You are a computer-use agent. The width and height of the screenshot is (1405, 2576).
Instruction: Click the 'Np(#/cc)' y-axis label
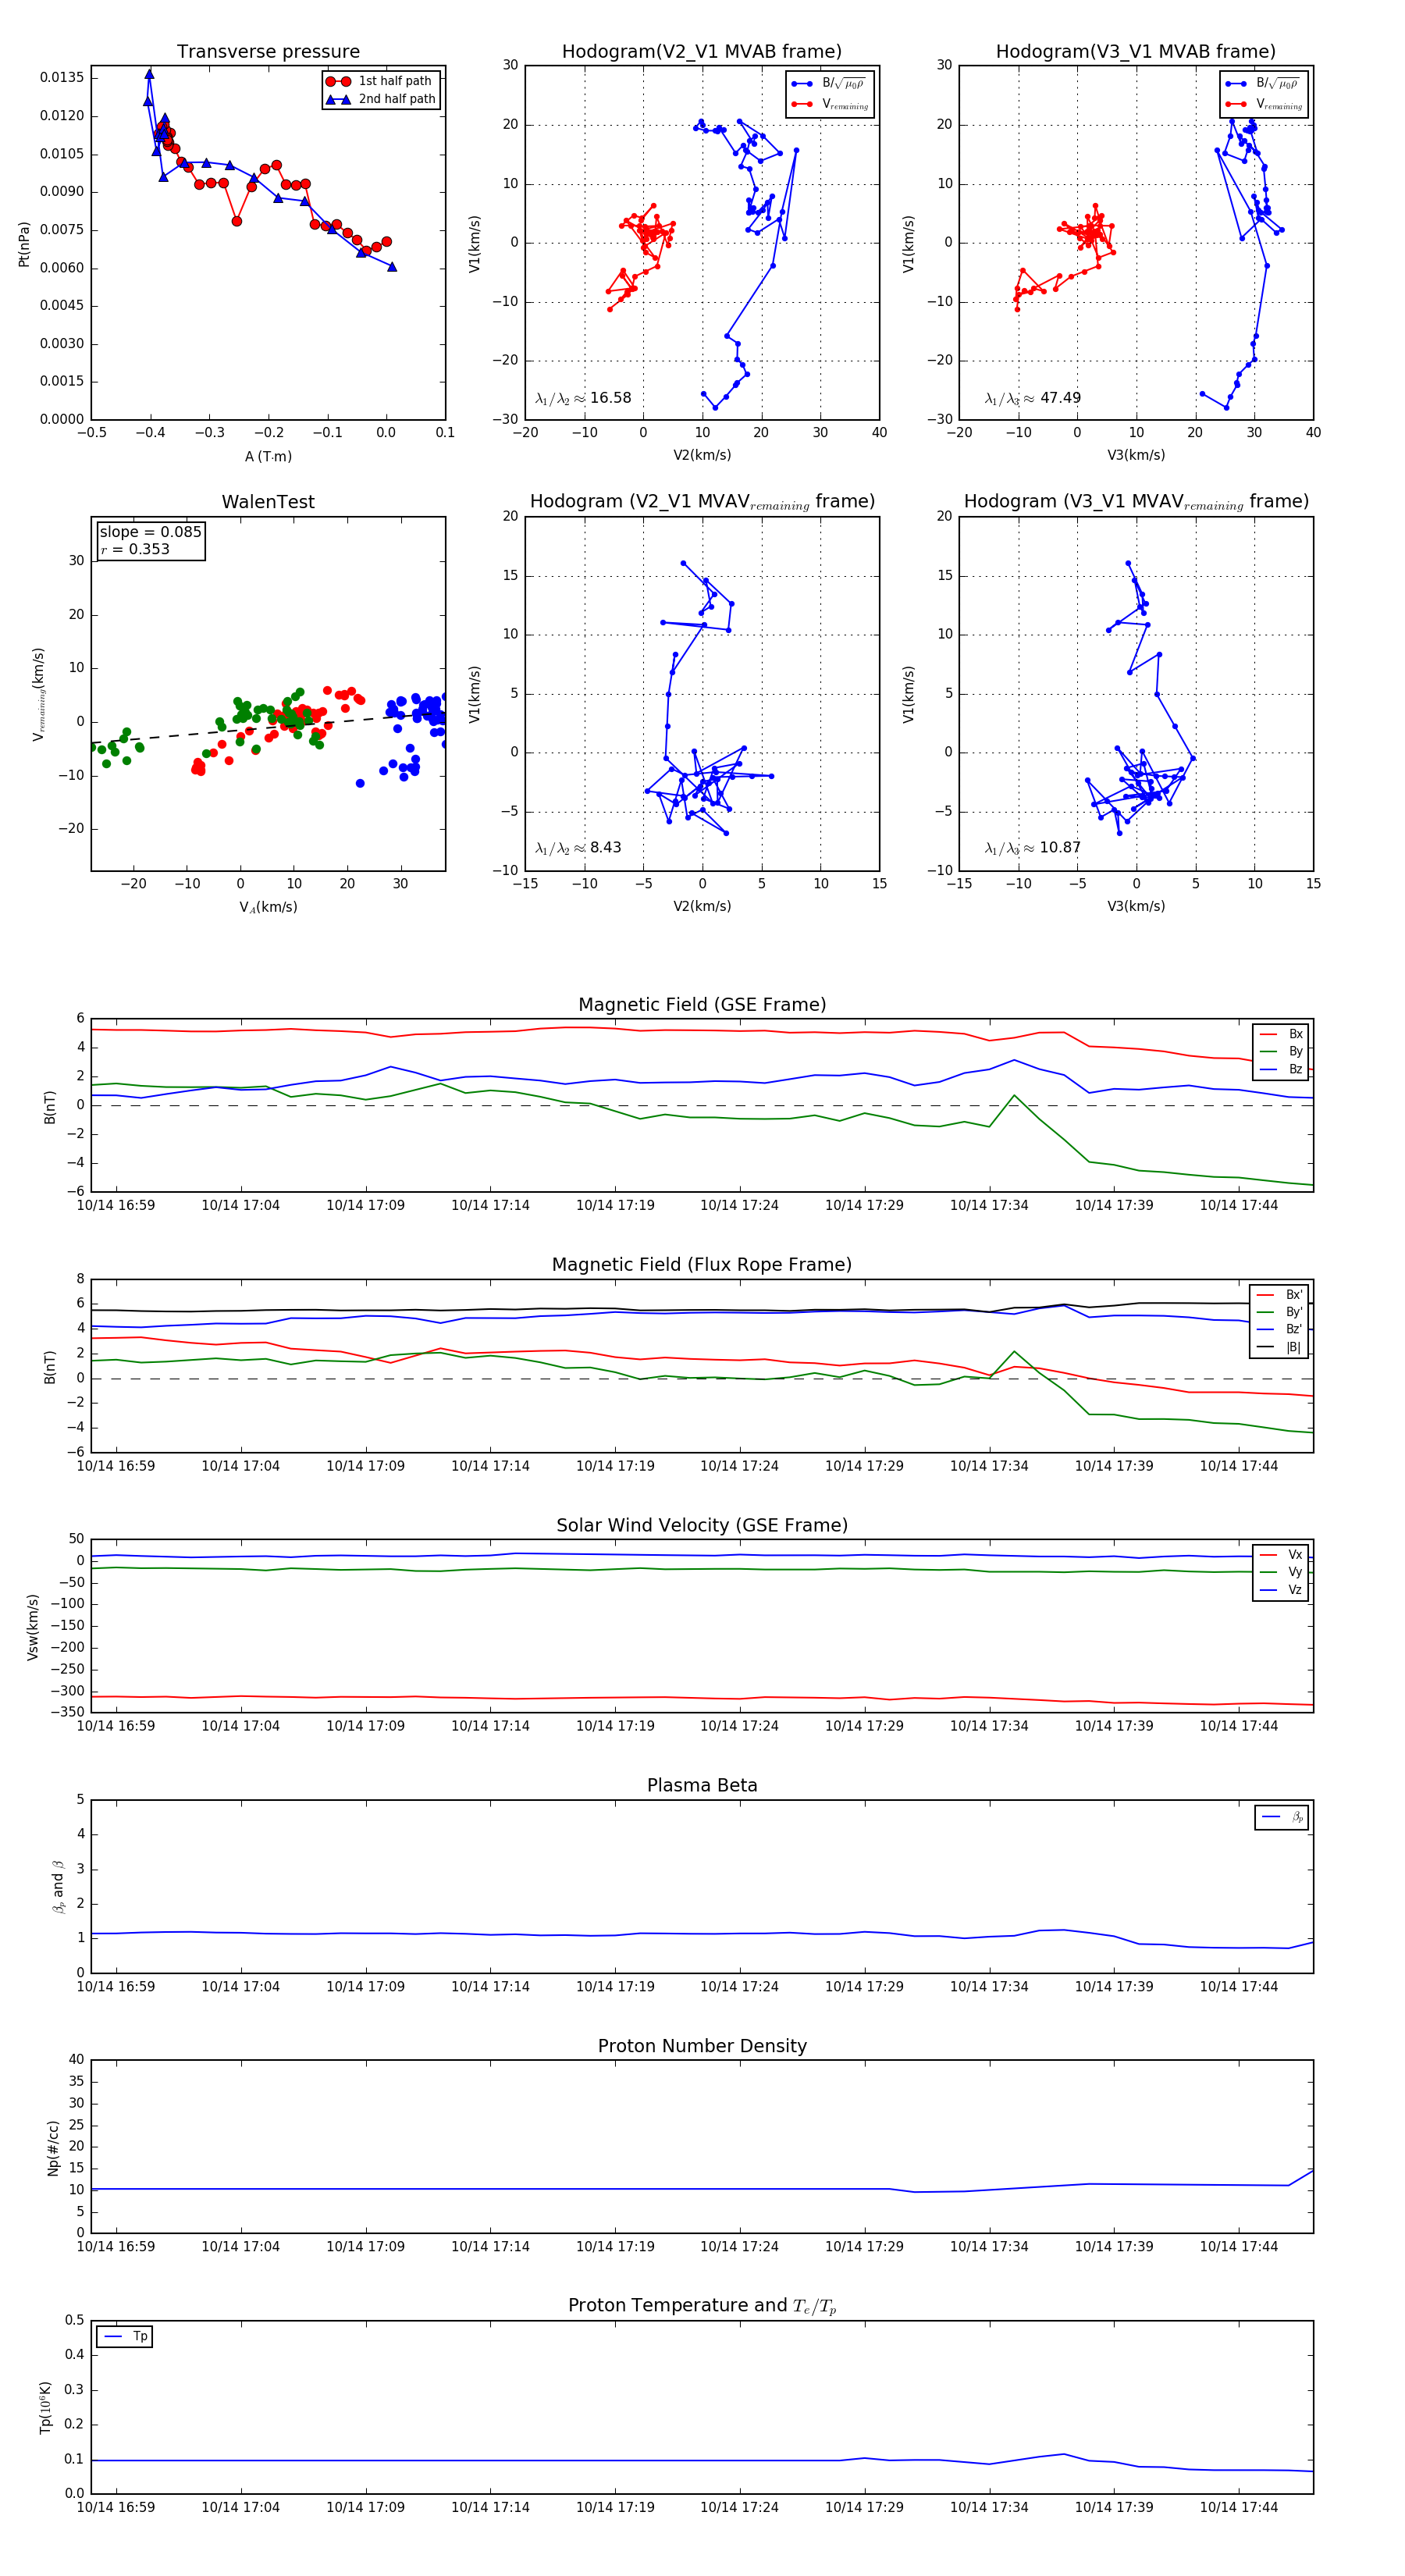click(x=53, y=2148)
